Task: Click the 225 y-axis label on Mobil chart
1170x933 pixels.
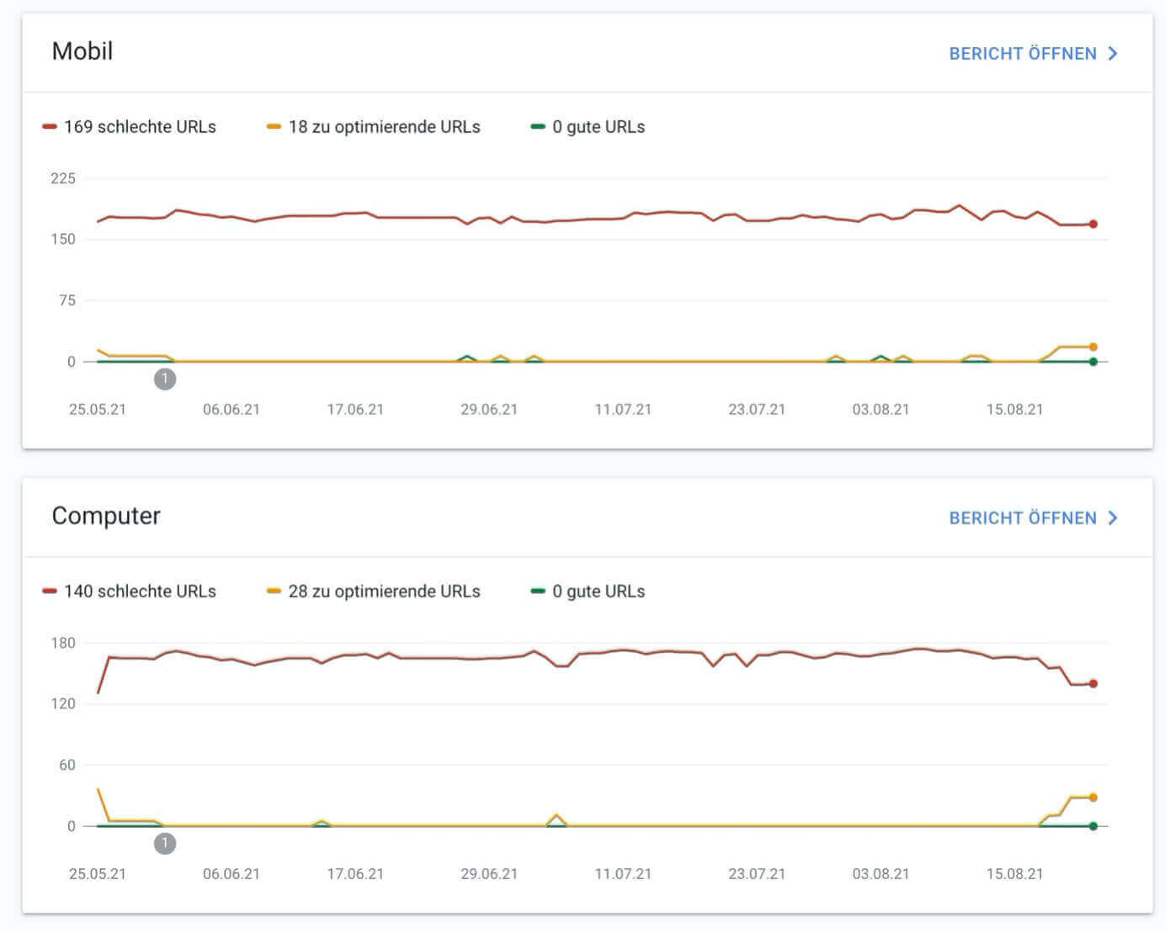Action: 63,178
